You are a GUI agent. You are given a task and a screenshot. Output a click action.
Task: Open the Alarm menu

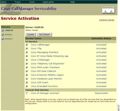[4, 2]
